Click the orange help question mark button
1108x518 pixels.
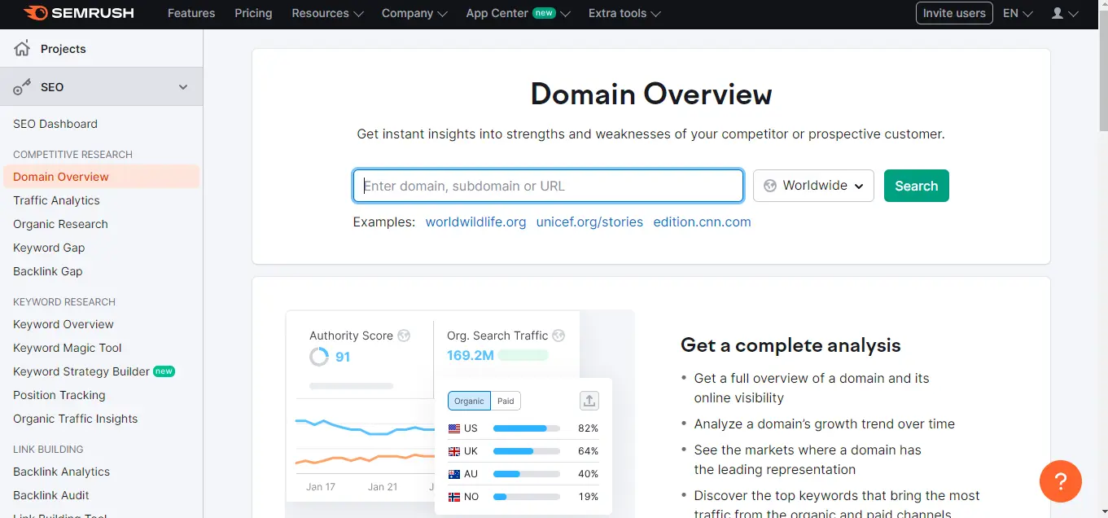click(1061, 481)
